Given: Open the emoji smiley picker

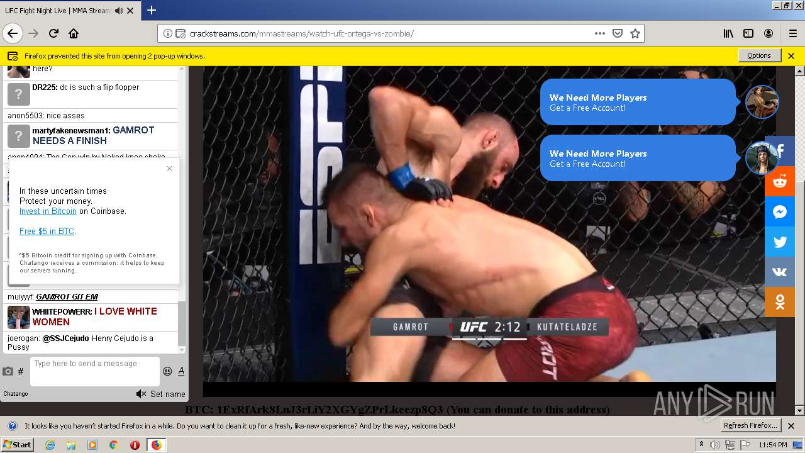Looking at the screenshot, I should [167, 371].
